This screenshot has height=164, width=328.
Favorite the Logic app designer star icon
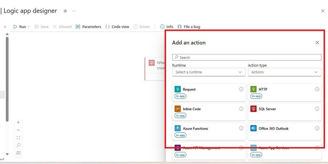point(65,11)
